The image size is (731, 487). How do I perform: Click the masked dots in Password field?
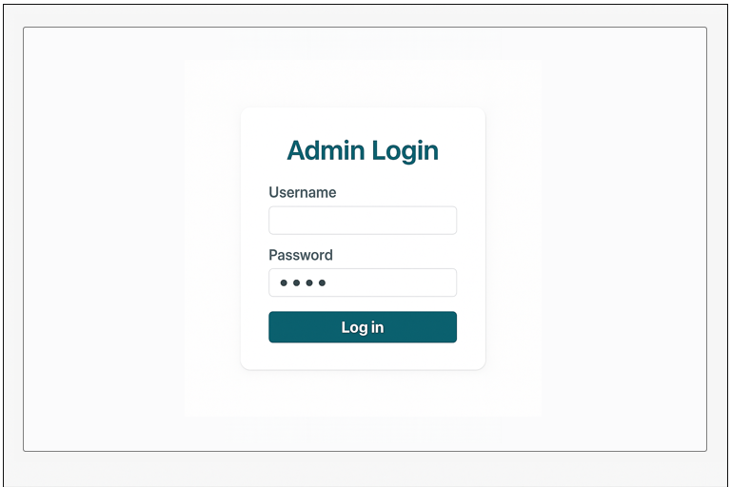point(303,283)
